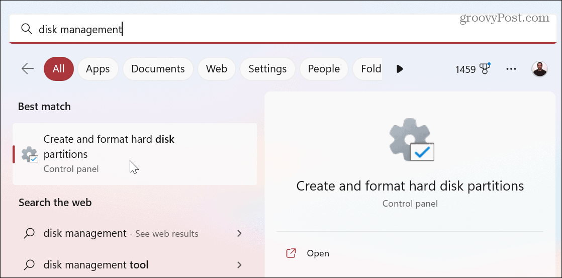Viewport: 562px width, 278px height.
Task: Select the 'disk management tool' suggestion
Action: click(135, 265)
